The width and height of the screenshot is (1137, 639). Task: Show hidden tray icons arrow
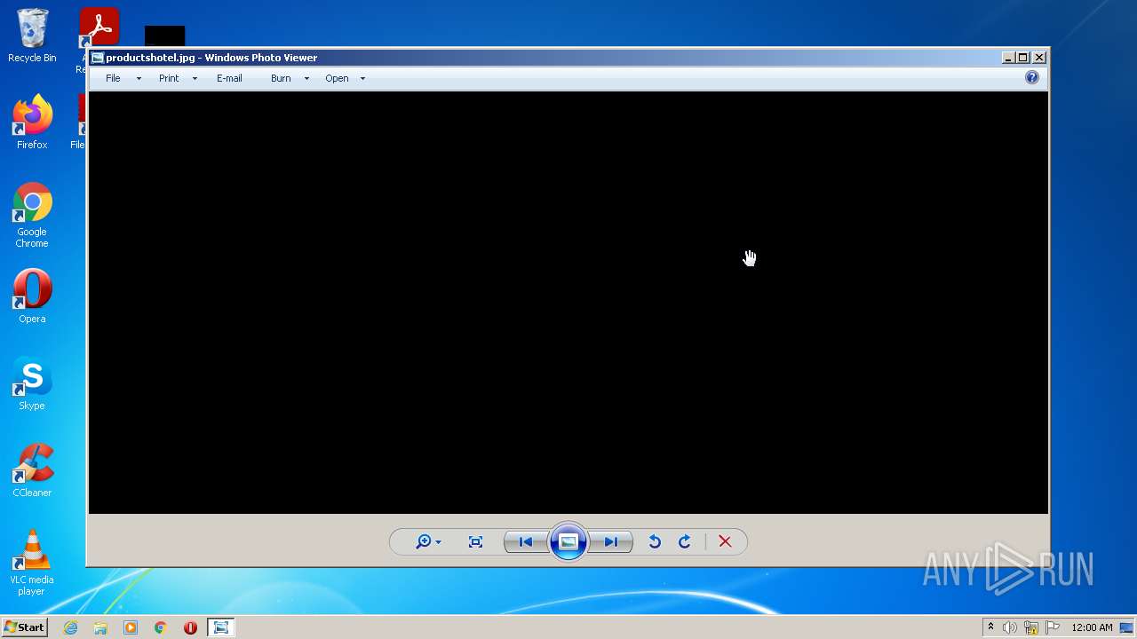(x=990, y=627)
